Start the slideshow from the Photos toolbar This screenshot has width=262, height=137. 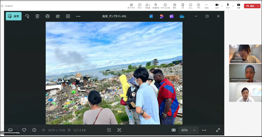tap(68, 16)
